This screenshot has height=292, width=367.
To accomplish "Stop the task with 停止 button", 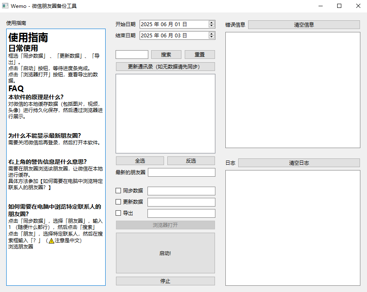I will 165,281.
